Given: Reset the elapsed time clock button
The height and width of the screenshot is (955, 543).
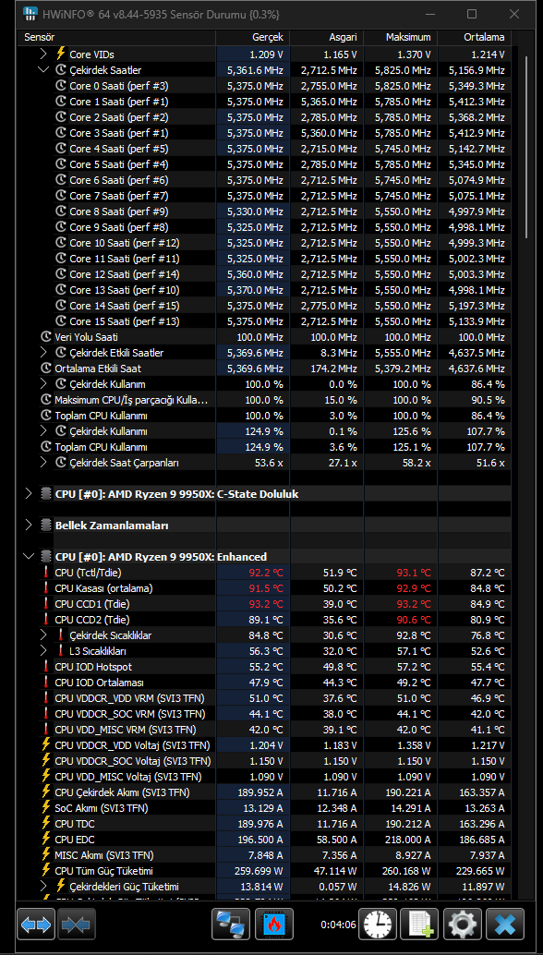Looking at the screenshot, I should click(378, 925).
